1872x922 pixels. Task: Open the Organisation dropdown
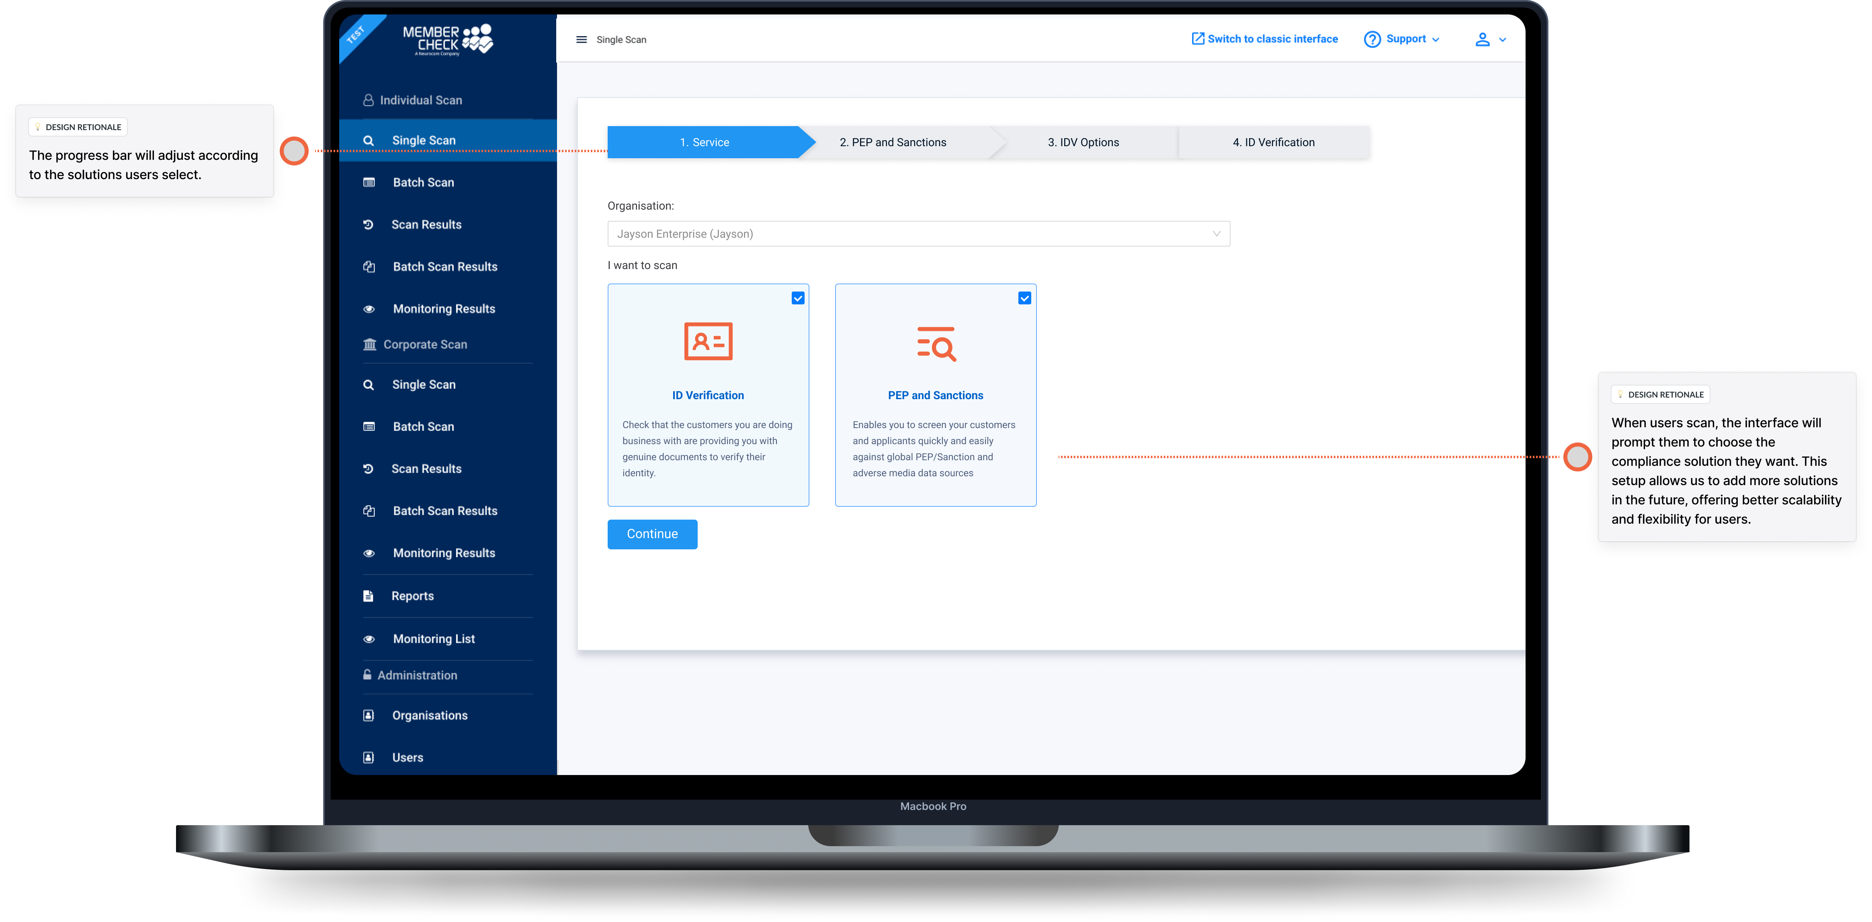tap(919, 234)
